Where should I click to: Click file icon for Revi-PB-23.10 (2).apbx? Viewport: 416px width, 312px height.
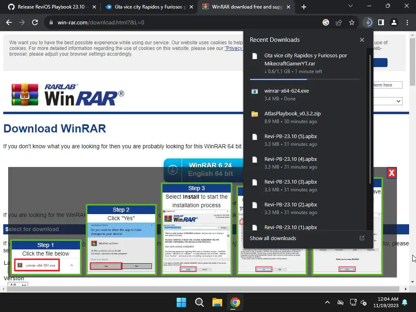255,205
